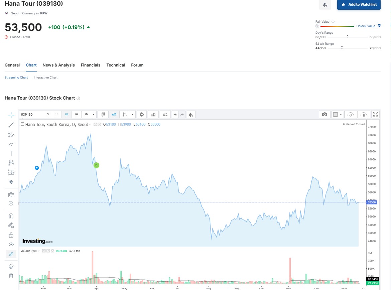The height and width of the screenshot is (290, 391).
Task: Expand the Hana Tour legend dropdown
Action: (x=90, y=124)
